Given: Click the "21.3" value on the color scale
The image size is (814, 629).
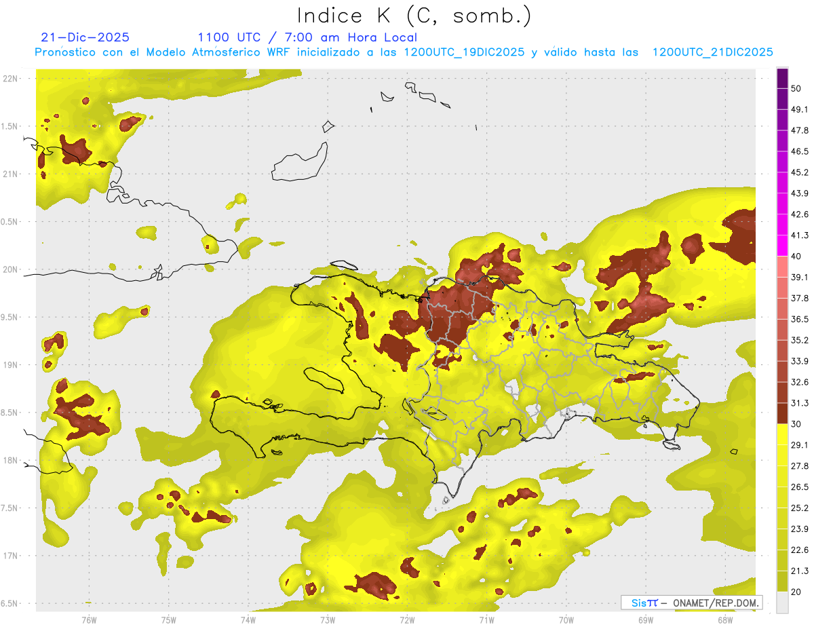Looking at the screenshot, I should [x=800, y=571].
